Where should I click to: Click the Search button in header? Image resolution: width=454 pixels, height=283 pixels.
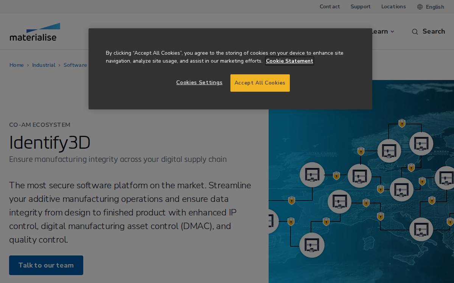[428, 32]
